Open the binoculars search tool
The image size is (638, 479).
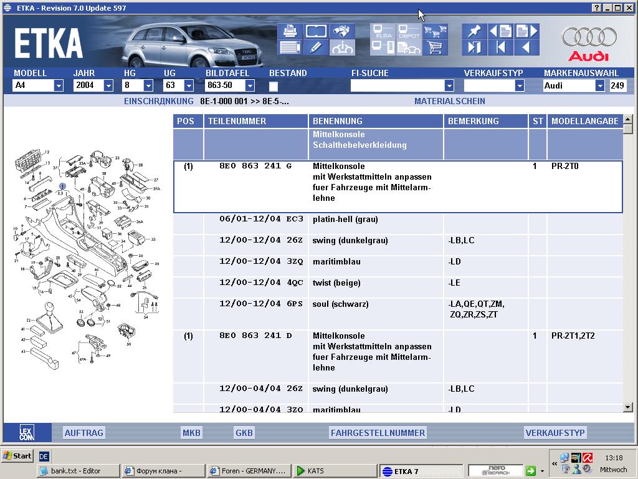point(342,31)
